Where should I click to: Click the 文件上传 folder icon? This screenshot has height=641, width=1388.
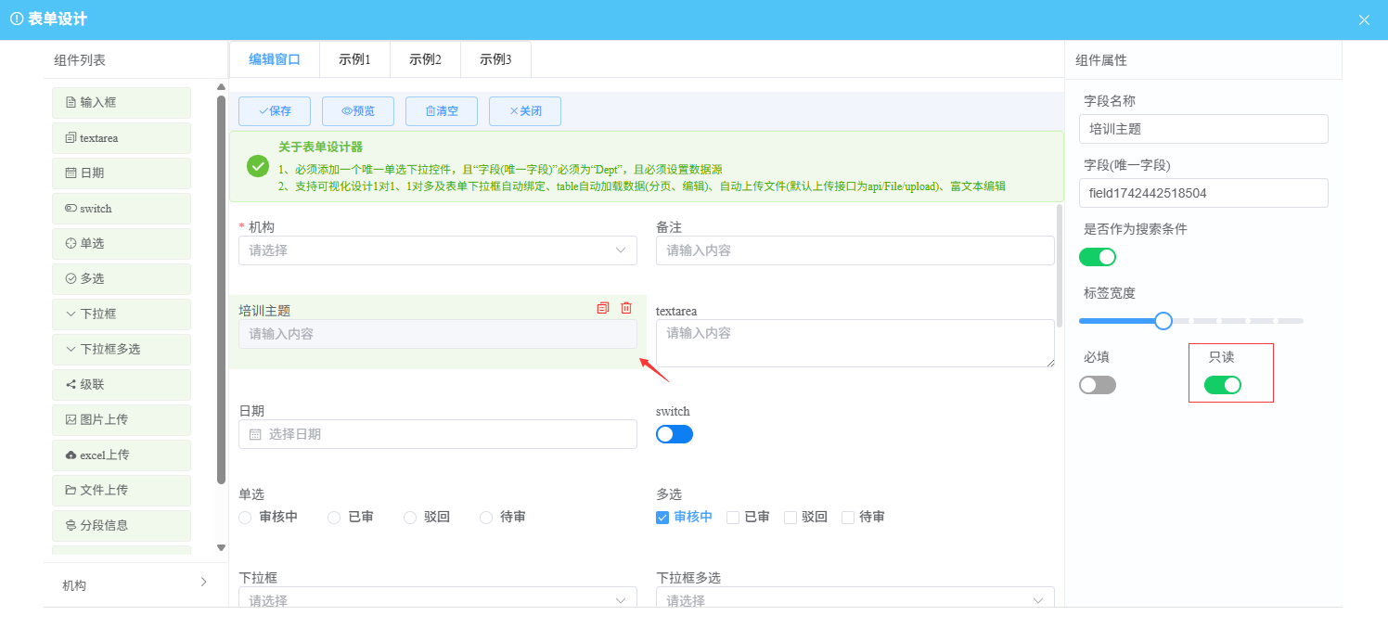point(71,491)
